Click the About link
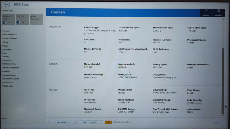This screenshot has height=129, width=230. (5, 118)
